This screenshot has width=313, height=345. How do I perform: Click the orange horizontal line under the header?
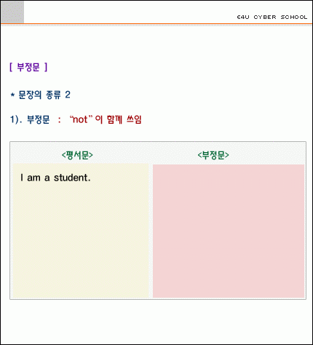[x=156, y=24]
